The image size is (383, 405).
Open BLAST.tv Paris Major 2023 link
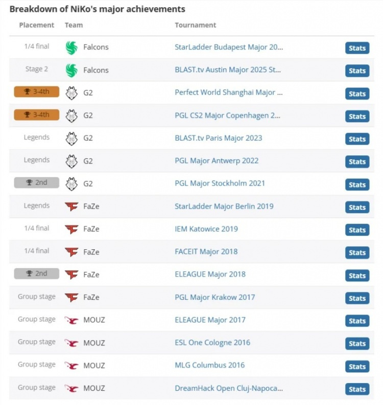pyautogui.click(x=219, y=138)
